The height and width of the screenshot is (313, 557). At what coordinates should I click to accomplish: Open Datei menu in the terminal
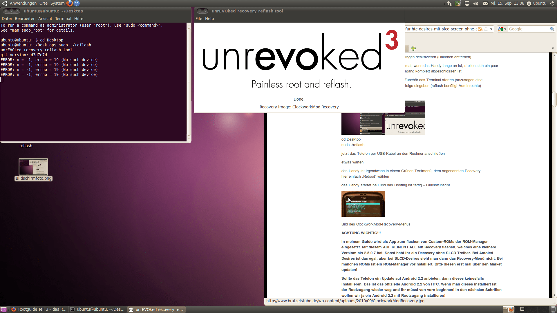(7, 19)
